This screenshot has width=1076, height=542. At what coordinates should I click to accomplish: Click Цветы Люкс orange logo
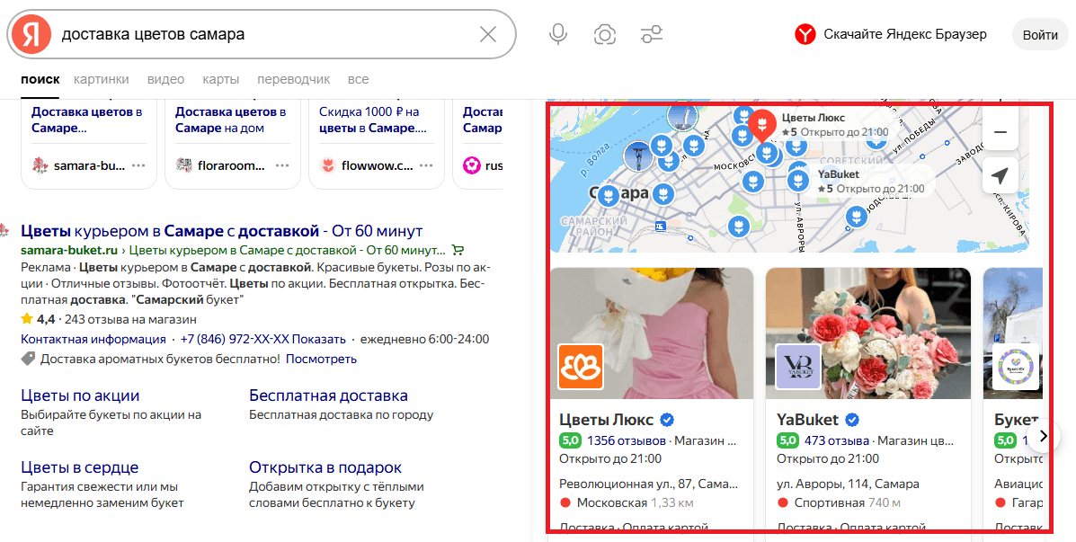[581, 367]
